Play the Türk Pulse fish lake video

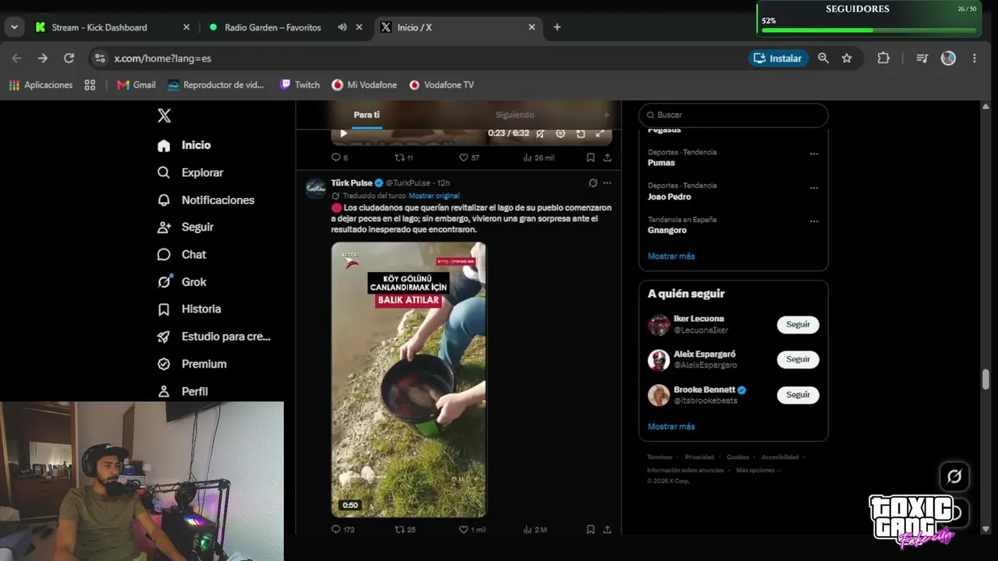pyautogui.click(x=409, y=379)
